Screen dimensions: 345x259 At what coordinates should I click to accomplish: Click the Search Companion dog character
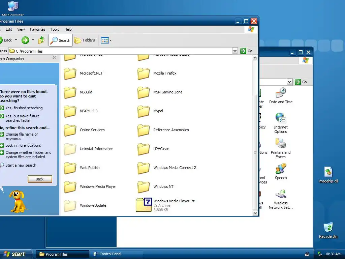(18, 201)
